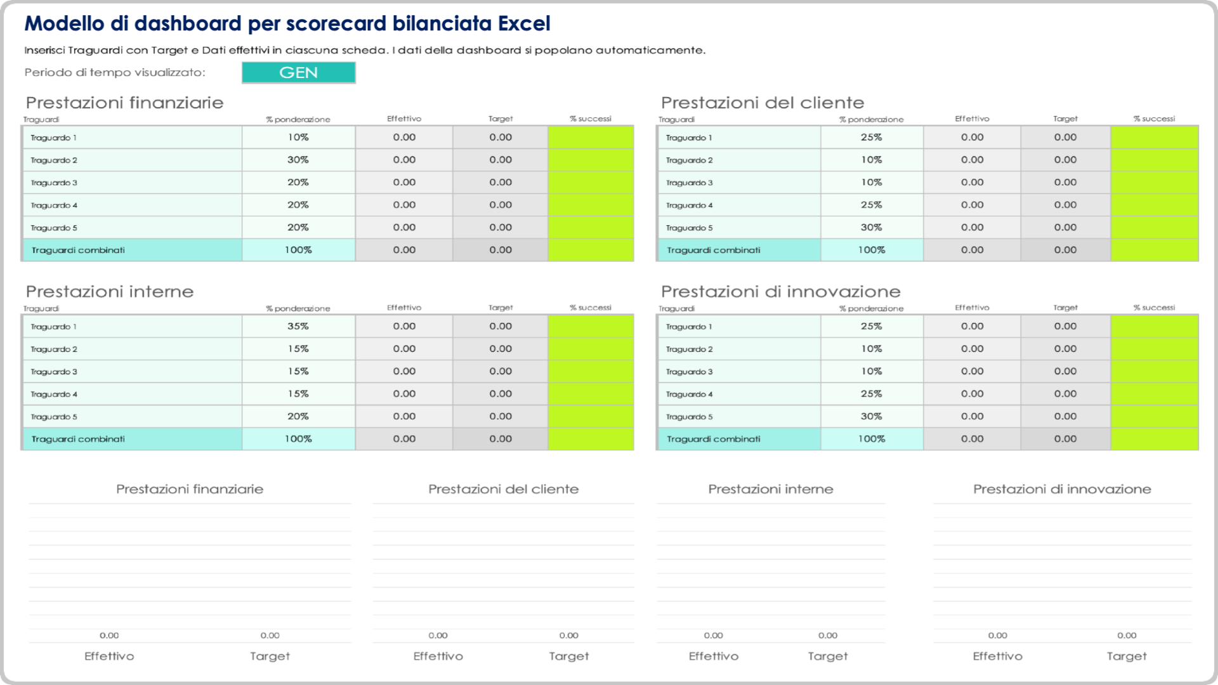
Task: Select Traguardo 3 in Prestazioni di innovazione table
Action: (739, 372)
